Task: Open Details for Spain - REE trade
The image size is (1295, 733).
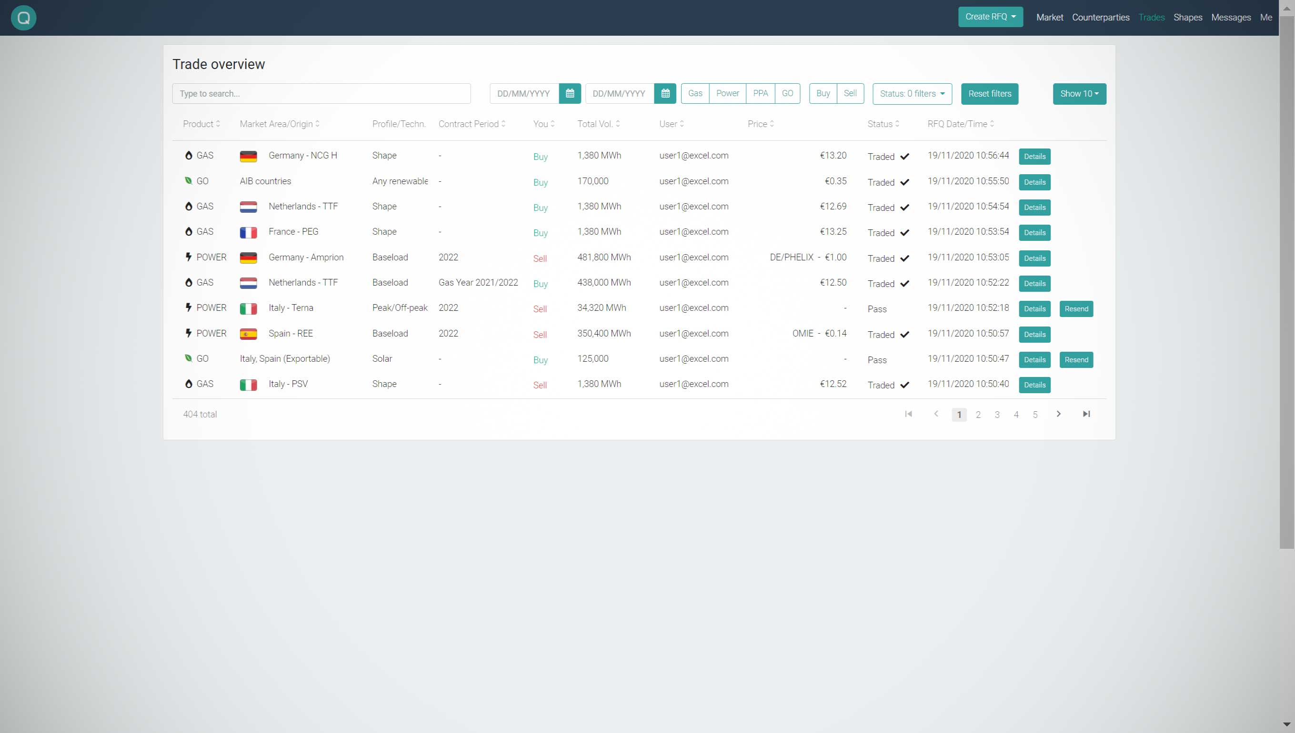Action: (x=1034, y=335)
